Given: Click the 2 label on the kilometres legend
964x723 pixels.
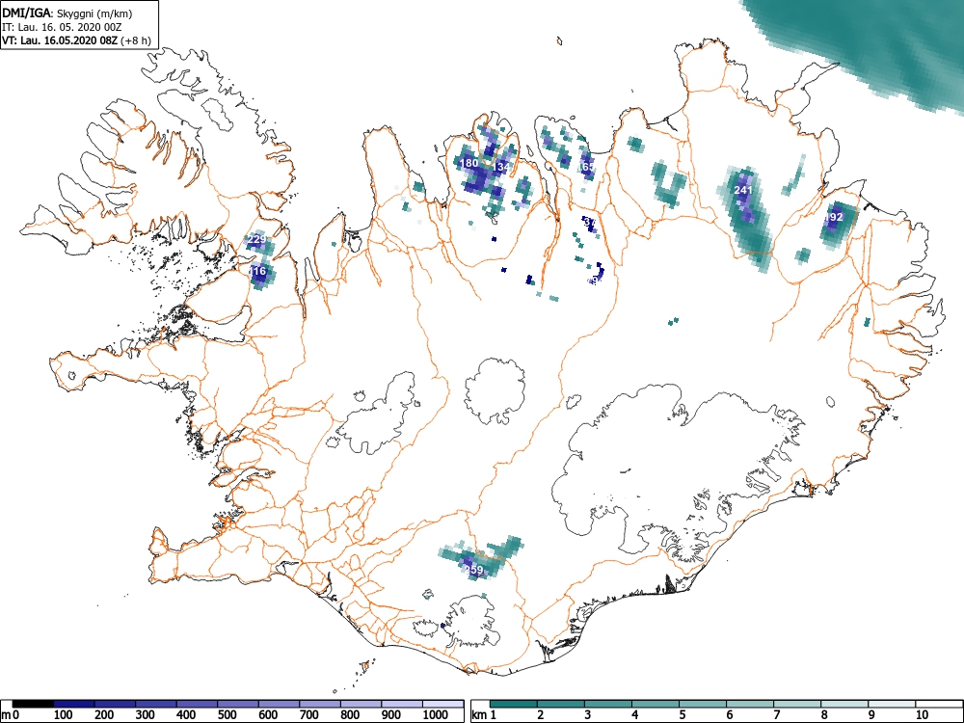Looking at the screenshot, I should coord(541,715).
